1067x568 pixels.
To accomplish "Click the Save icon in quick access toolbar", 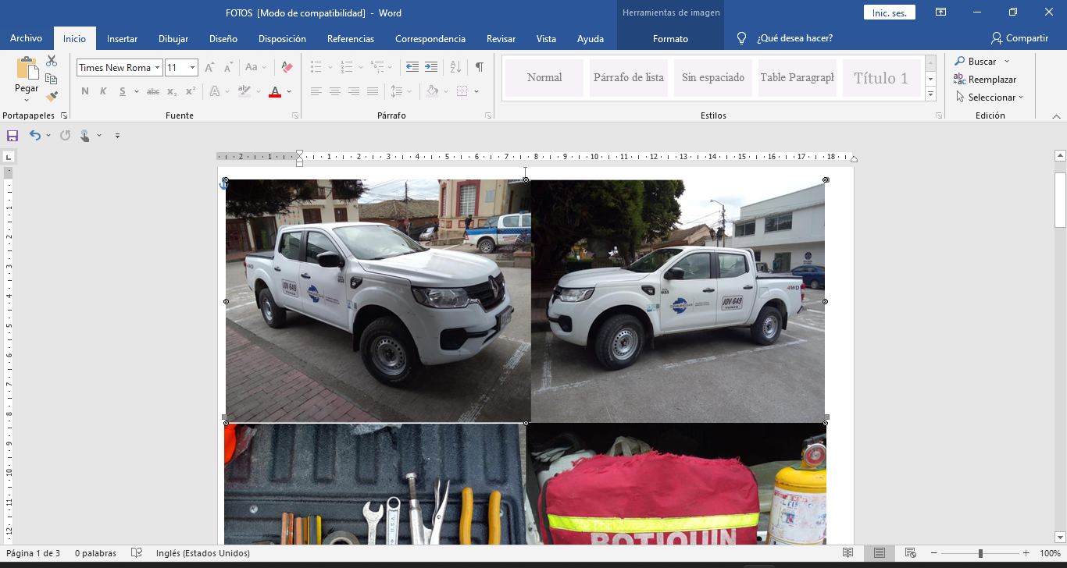I will [12, 136].
